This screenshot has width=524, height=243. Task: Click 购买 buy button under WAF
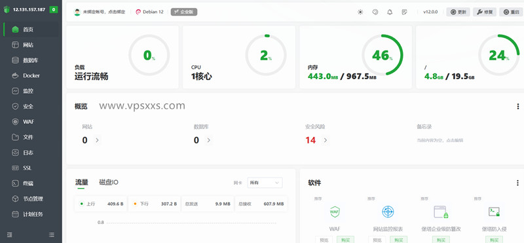pyautogui.click(x=345, y=240)
